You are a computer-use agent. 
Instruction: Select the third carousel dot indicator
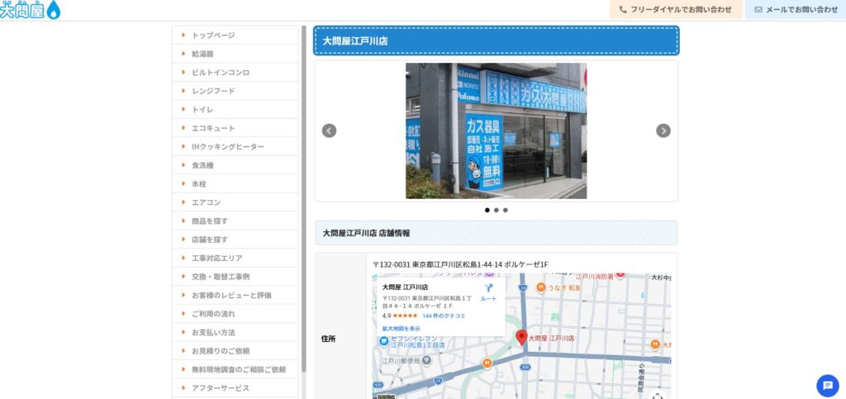click(506, 210)
